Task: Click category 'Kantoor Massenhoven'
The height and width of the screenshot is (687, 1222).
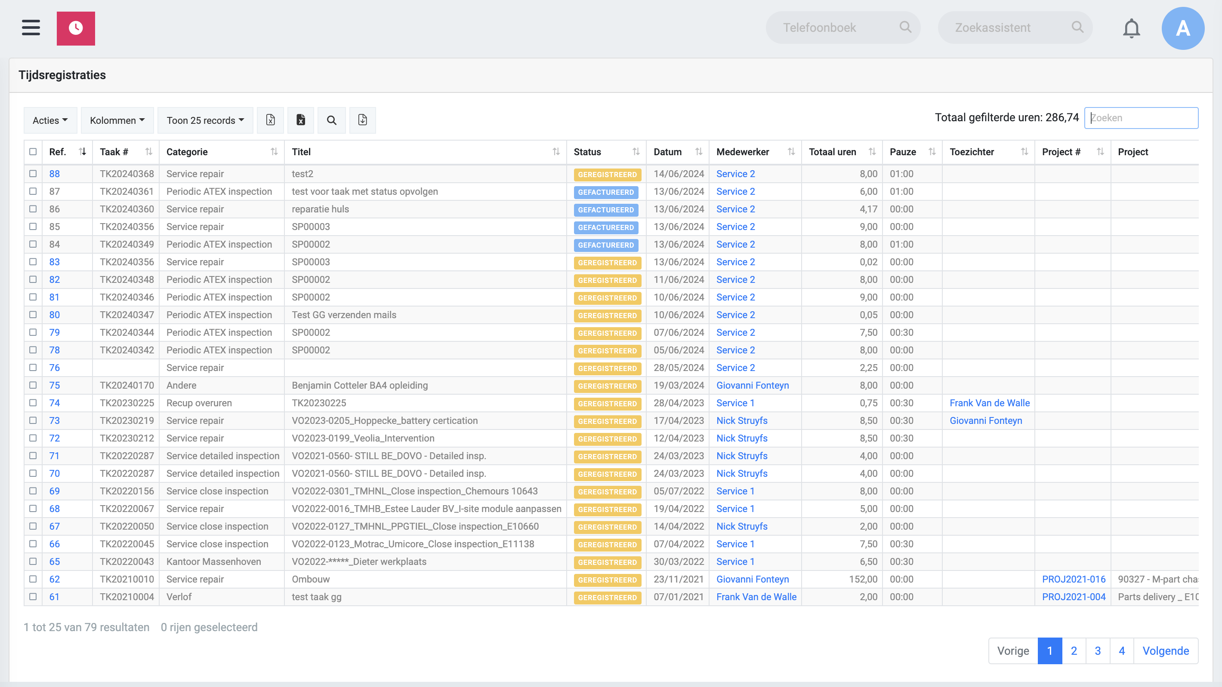Action: coord(213,561)
